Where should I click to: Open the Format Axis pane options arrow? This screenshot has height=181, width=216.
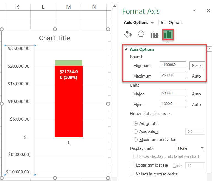[x=194, y=10]
